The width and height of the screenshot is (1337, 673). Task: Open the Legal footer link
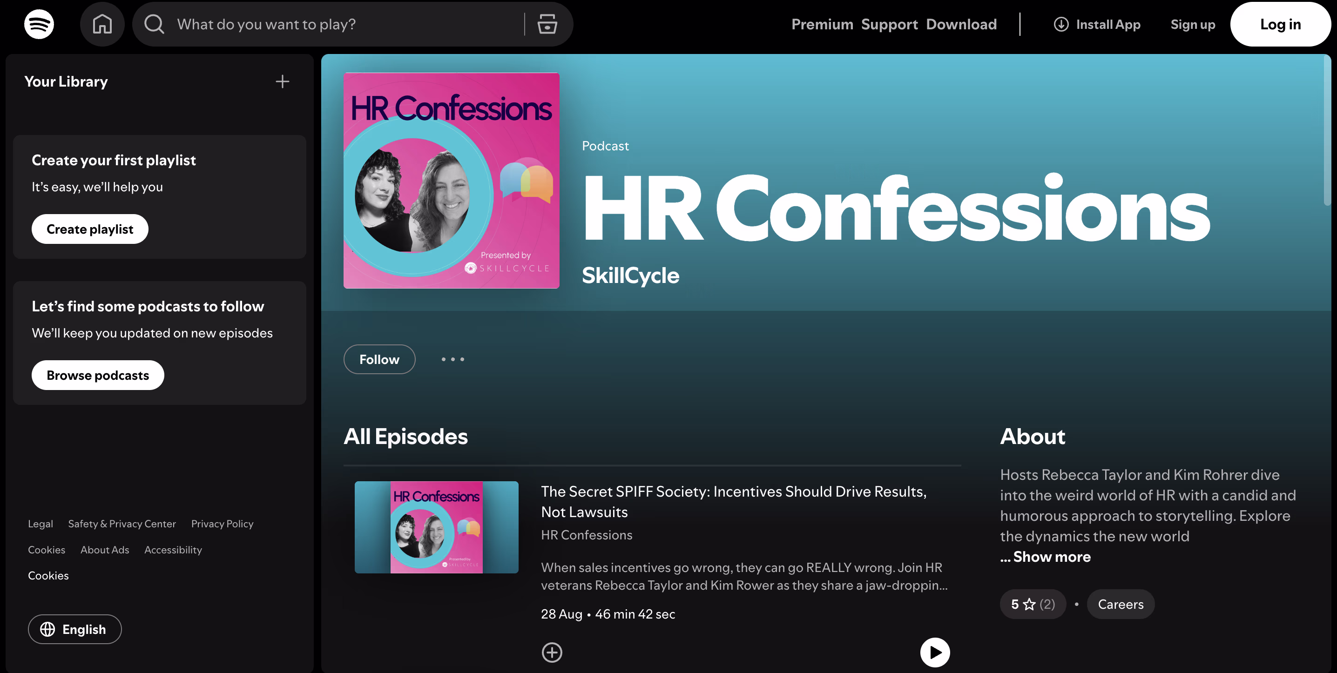coord(41,524)
